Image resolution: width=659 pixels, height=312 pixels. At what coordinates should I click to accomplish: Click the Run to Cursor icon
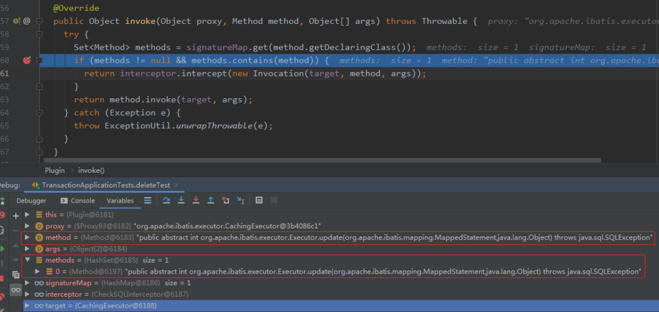pos(240,200)
